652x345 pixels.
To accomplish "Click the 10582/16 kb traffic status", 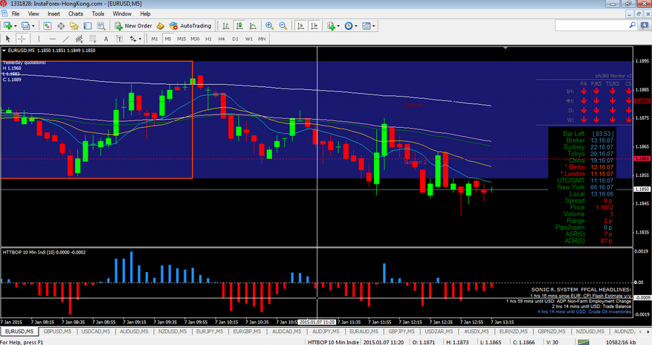I will (620, 342).
